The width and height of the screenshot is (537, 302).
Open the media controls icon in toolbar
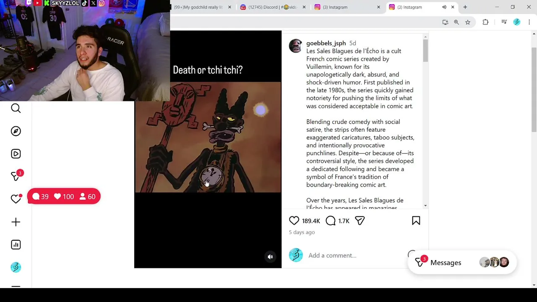[x=504, y=22]
